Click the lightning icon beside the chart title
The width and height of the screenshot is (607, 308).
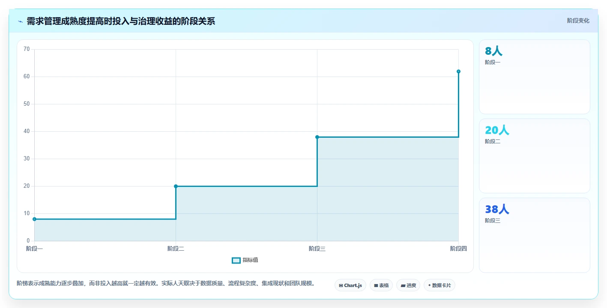[x=20, y=21]
